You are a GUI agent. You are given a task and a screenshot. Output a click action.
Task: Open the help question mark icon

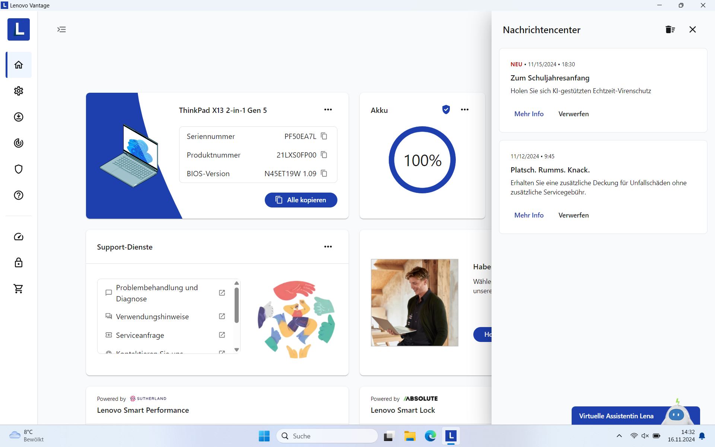[x=19, y=195]
